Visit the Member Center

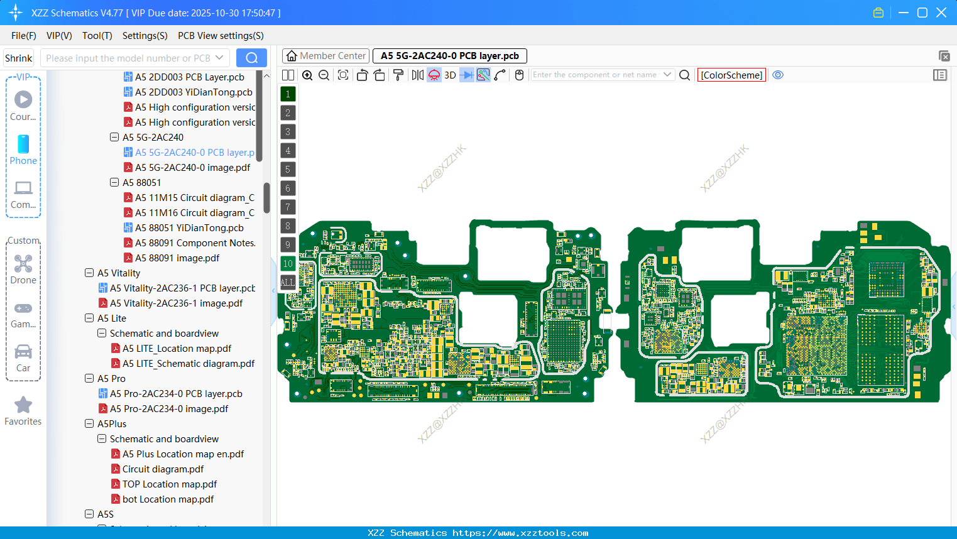point(325,55)
